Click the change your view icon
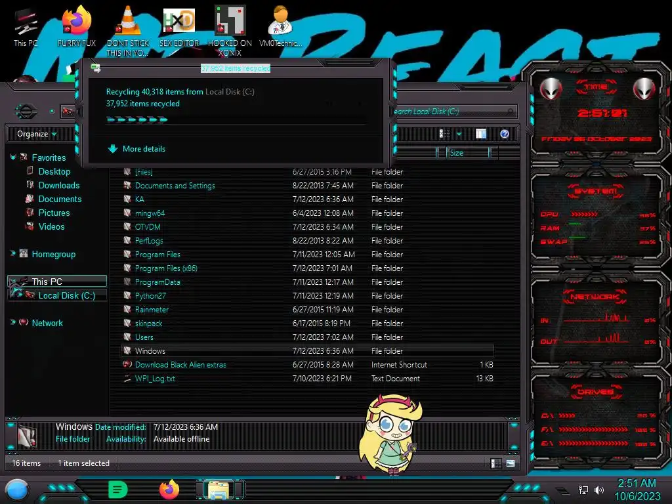Viewport: 672px width, 504px height. 444,134
